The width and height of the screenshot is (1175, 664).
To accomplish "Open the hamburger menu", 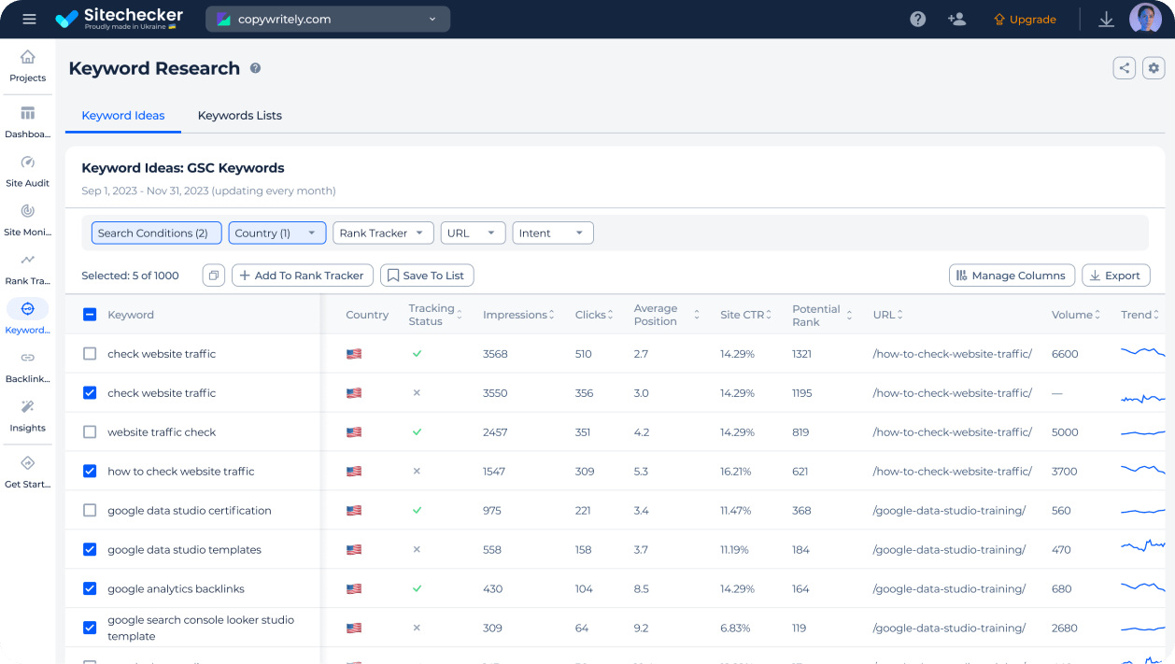I will click(29, 19).
